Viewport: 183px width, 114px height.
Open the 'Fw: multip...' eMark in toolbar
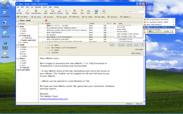[x=88, y=17]
